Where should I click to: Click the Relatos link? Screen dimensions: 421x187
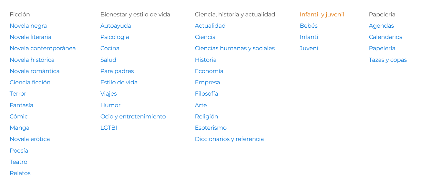tap(20, 173)
